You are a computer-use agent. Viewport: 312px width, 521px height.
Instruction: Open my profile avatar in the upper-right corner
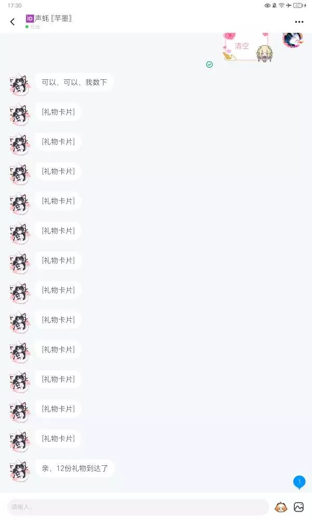(x=293, y=40)
